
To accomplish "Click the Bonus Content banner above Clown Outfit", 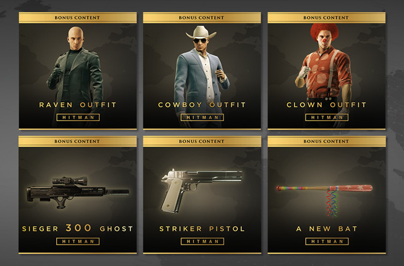I will point(326,18).
